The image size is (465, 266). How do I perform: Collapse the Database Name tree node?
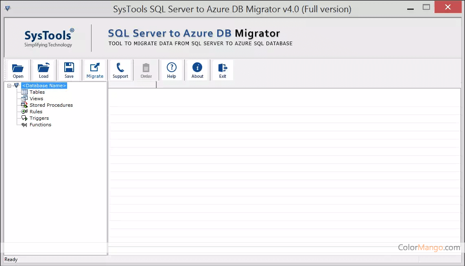[x=9, y=86]
